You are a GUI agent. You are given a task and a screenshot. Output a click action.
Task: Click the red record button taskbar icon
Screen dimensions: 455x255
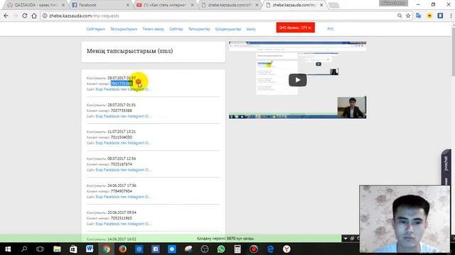pos(254,249)
